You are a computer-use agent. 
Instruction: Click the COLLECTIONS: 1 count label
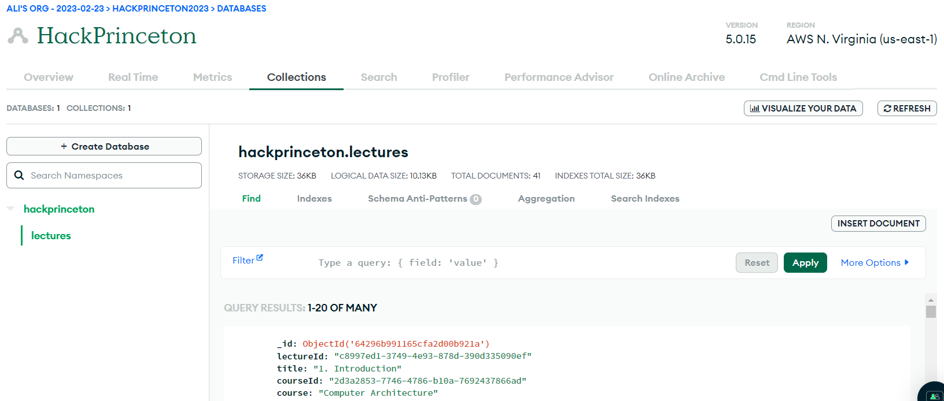click(x=99, y=108)
